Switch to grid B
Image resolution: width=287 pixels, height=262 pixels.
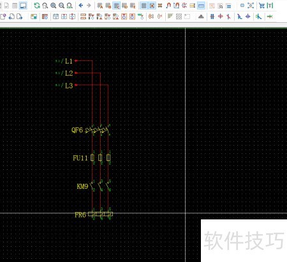(x=108, y=6)
